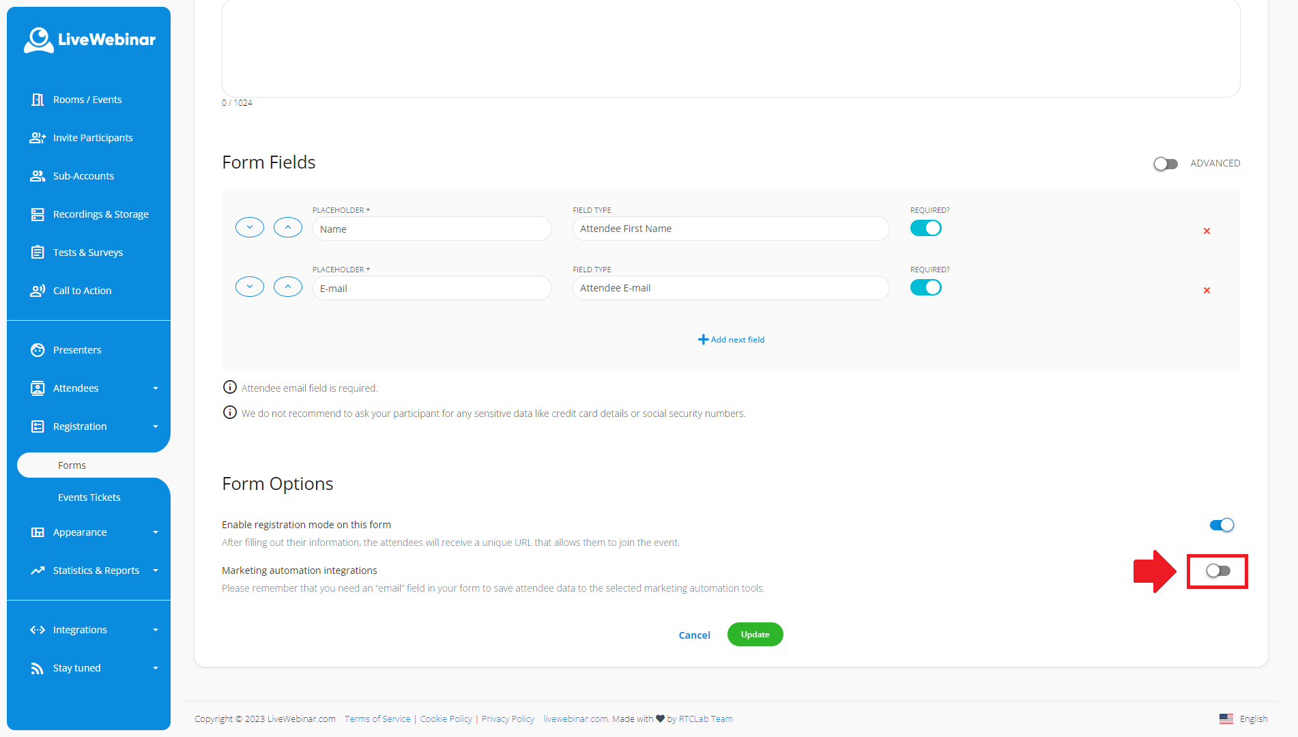
Task: Open Tests & Surveys menu item
Action: tap(87, 252)
